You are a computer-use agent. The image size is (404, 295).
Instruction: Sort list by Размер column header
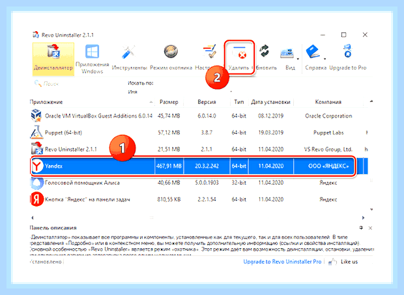coord(169,102)
